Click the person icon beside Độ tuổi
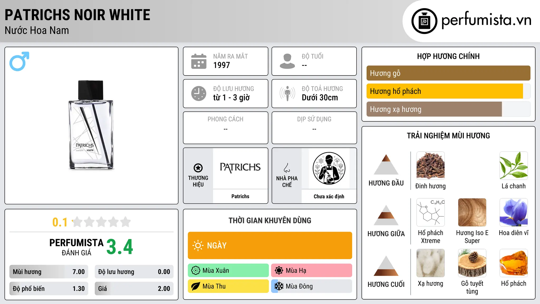The width and height of the screenshot is (540, 304). (287, 61)
